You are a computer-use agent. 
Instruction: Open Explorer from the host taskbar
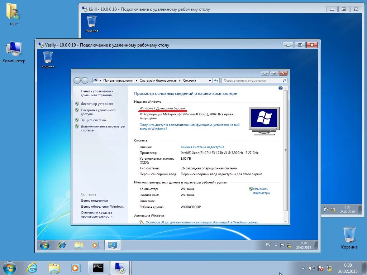click(54, 268)
